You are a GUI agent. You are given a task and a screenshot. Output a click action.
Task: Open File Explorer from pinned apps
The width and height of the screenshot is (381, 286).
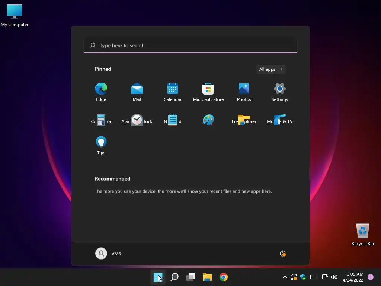[244, 120]
